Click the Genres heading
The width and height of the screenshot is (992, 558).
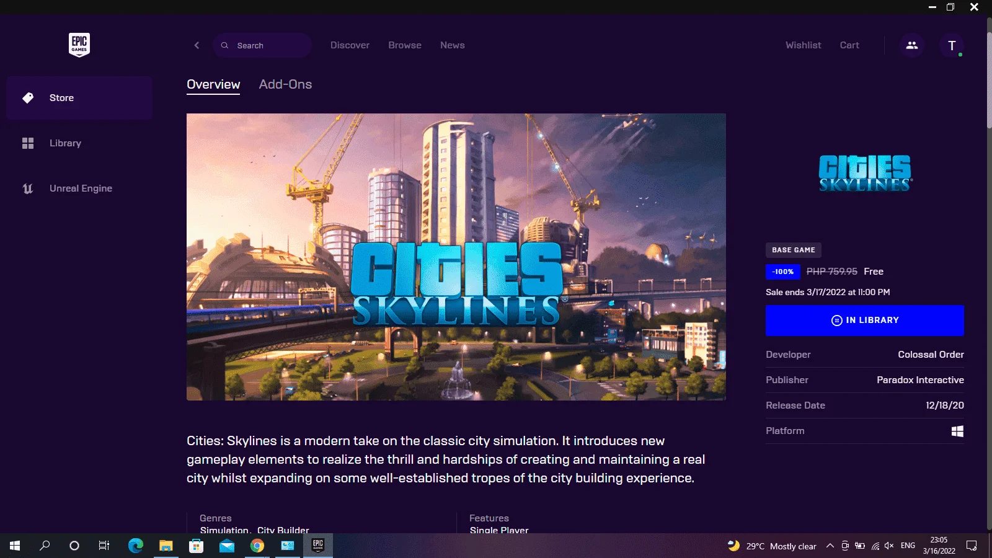coord(216,518)
